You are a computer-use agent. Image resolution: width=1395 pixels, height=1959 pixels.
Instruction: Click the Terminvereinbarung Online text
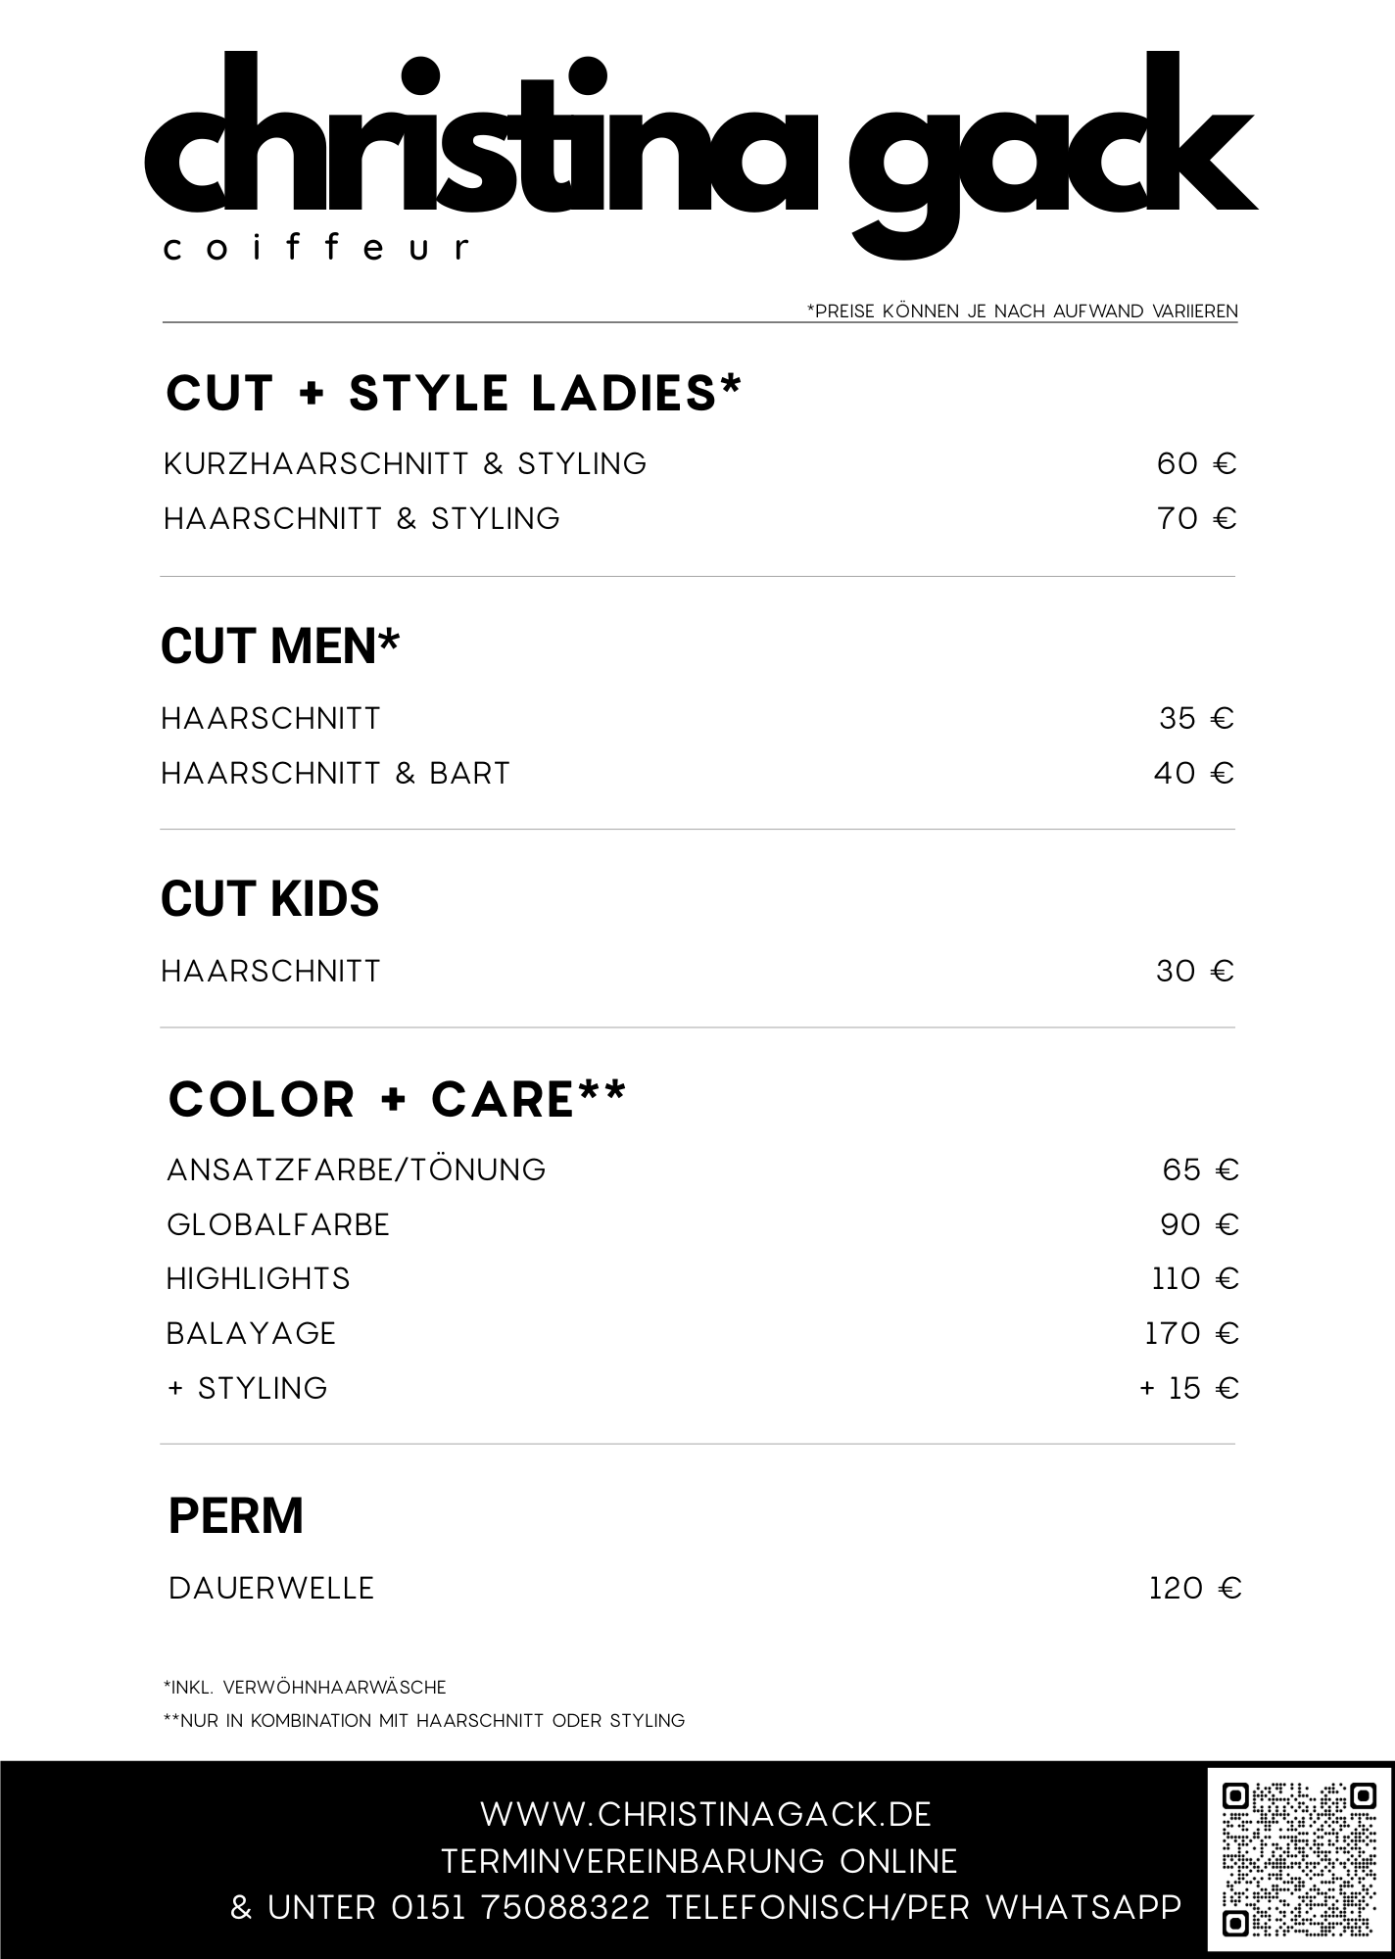pos(698,1861)
